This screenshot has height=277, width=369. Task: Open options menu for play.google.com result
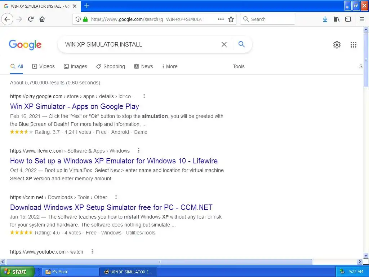(x=144, y=96)
